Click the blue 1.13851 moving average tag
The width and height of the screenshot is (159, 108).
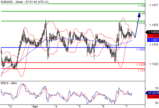153,40
